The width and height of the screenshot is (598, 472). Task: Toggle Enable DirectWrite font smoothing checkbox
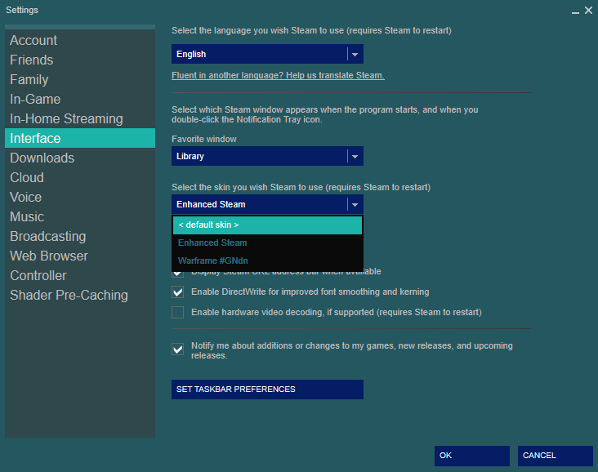point(178,292)
